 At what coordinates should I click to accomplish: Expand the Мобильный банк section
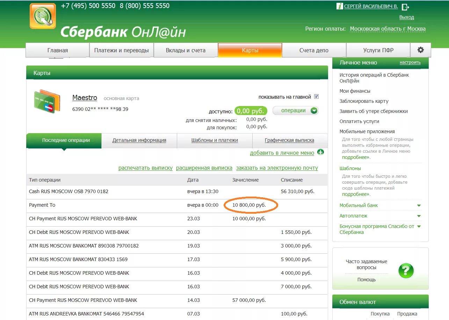pyautogui.click(x=381, y=205)
